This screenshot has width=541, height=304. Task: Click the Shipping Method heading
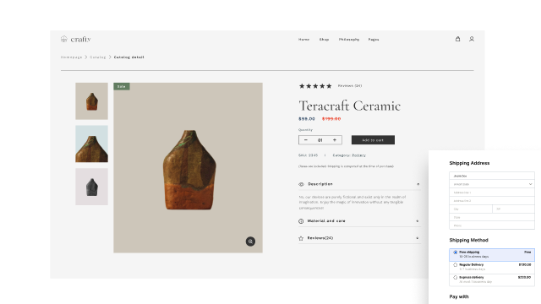pos(468,240)
